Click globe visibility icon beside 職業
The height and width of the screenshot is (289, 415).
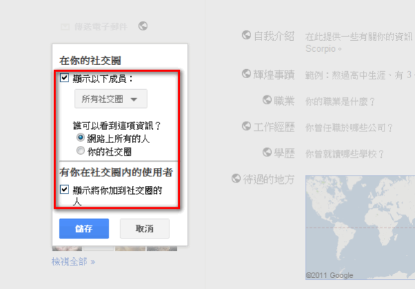pyautogui.click(x=267, y=100)
